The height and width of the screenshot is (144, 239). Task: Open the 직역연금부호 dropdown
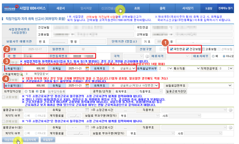[x=226, y=69]
